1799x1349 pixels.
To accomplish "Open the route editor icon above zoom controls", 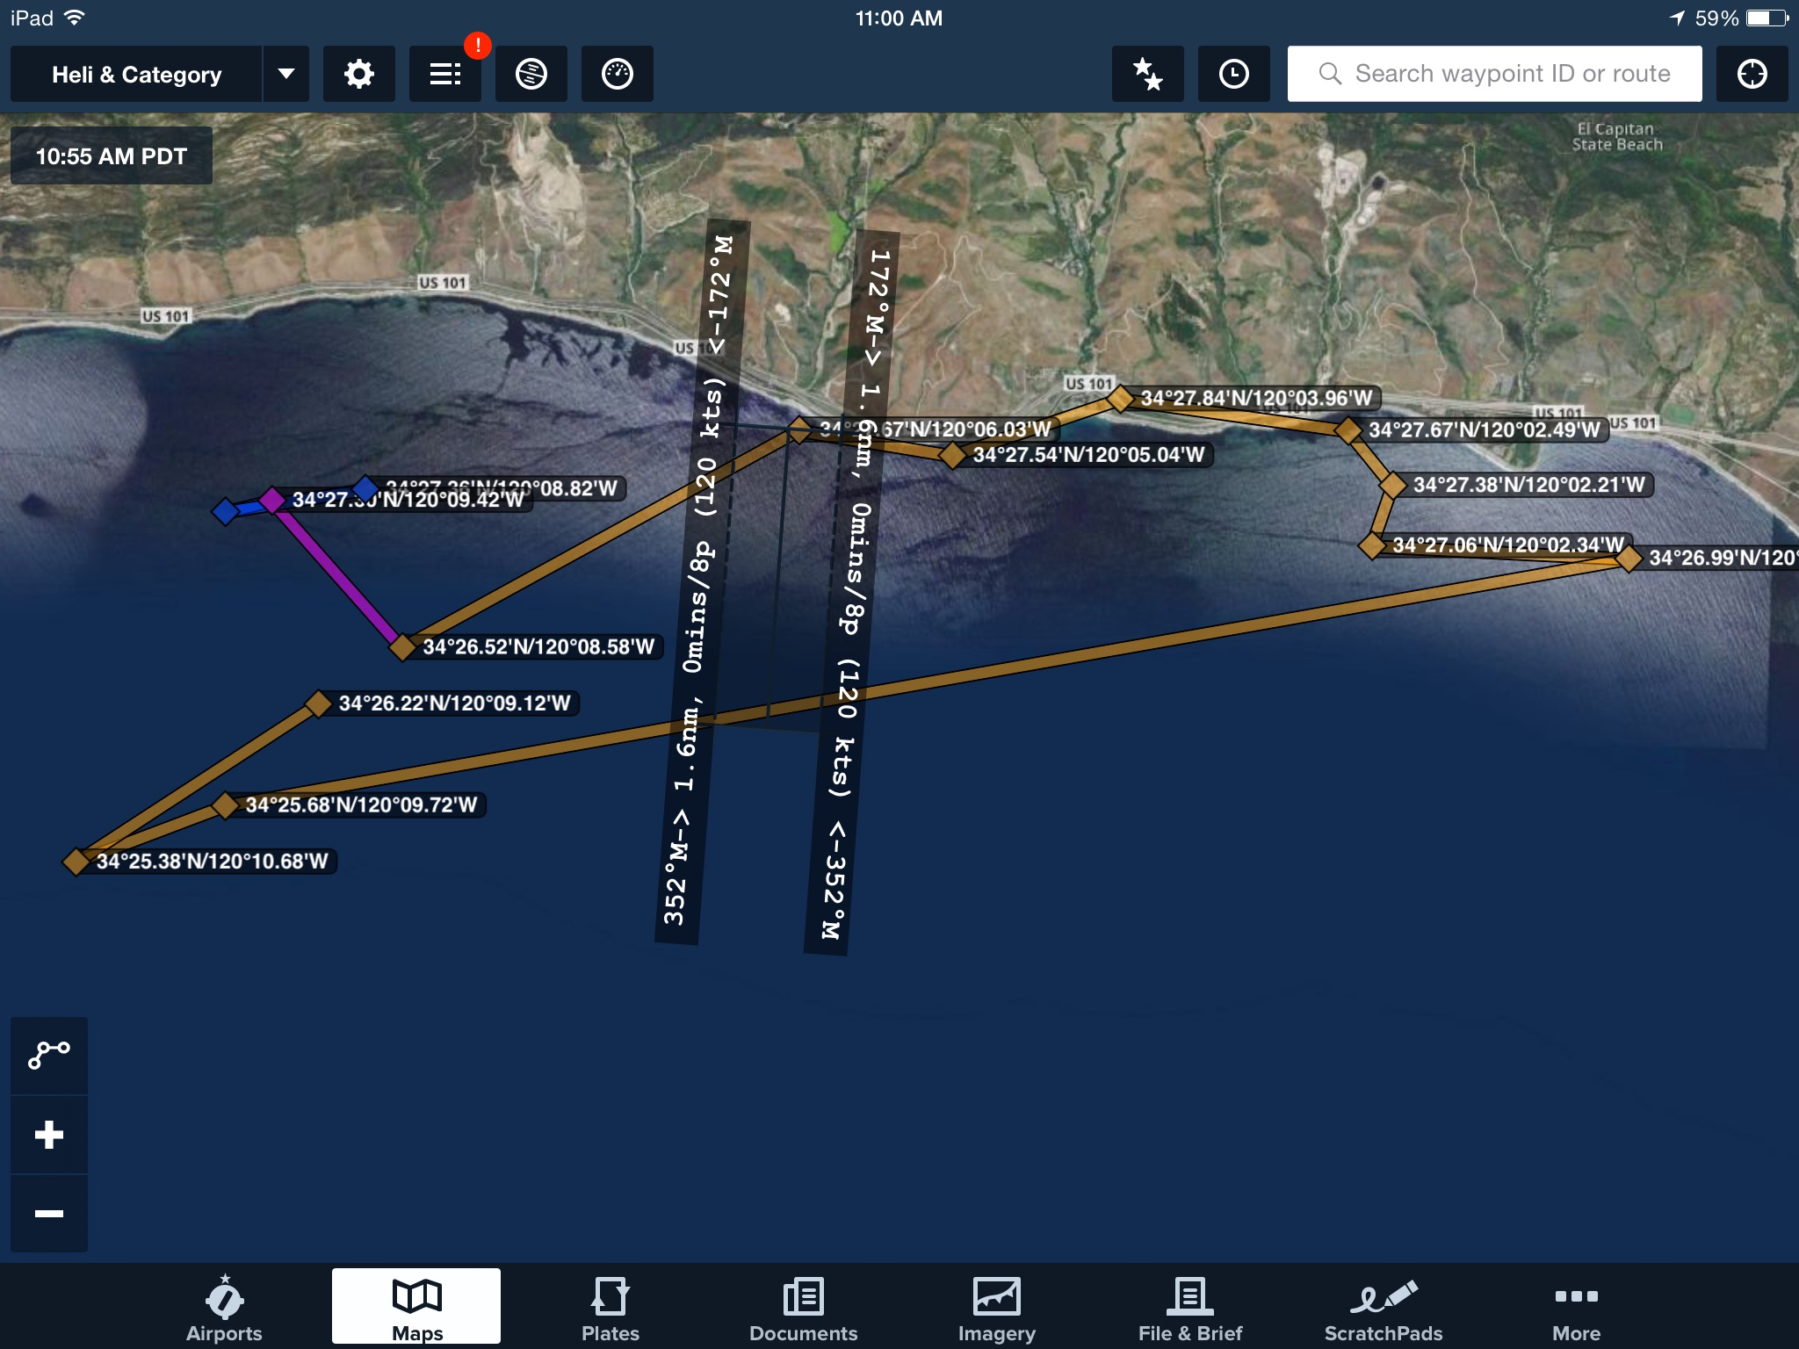I will [49, 1055].
